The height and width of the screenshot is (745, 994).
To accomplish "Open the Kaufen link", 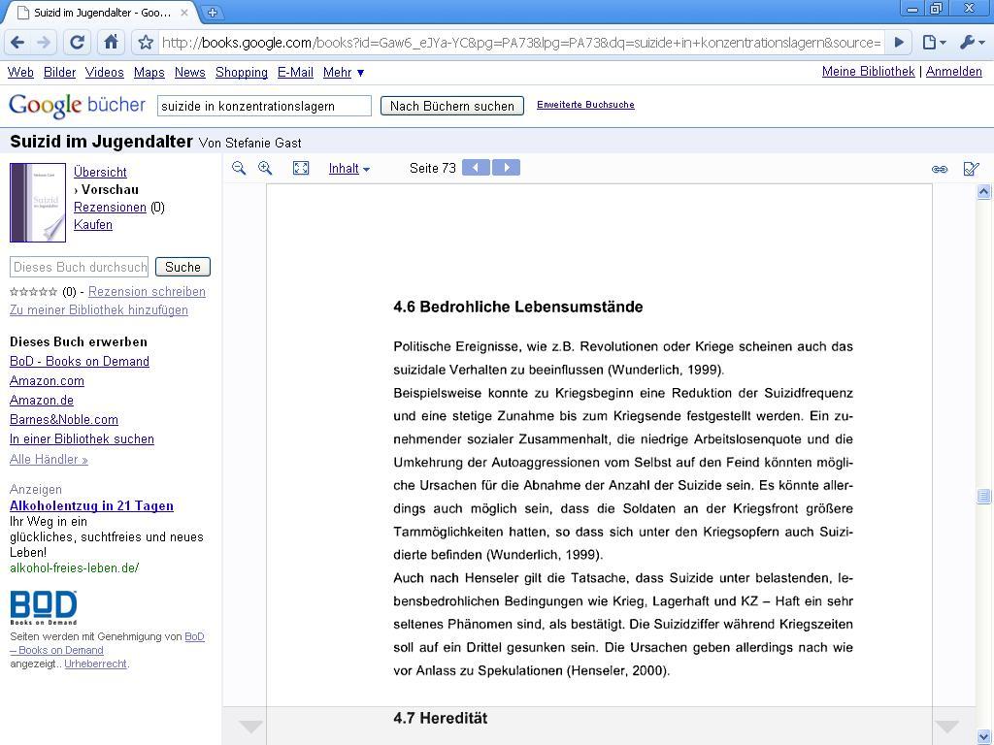I will click(92, 224).
